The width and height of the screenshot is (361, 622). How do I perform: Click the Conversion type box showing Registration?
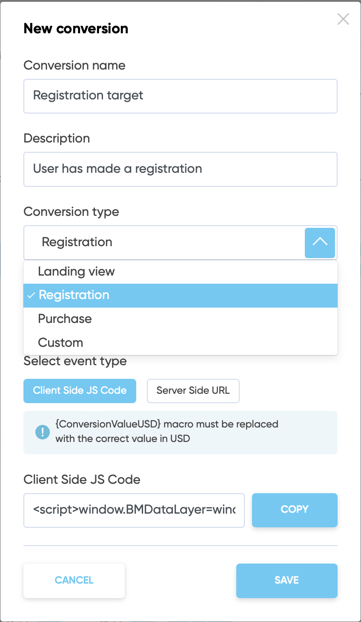tap(164, 242)
